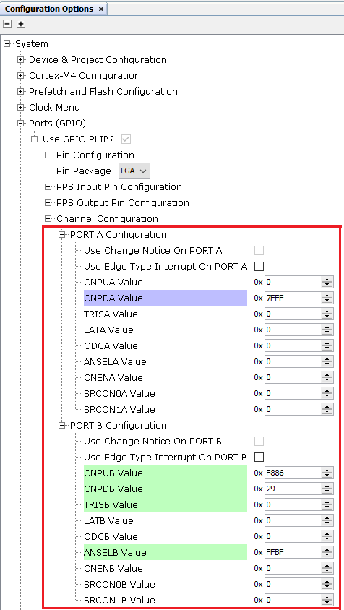Viewport: 344px width, 610px height.
Task: Click the collapse-all minus icon in toolbar
Action: click(7, 24)
